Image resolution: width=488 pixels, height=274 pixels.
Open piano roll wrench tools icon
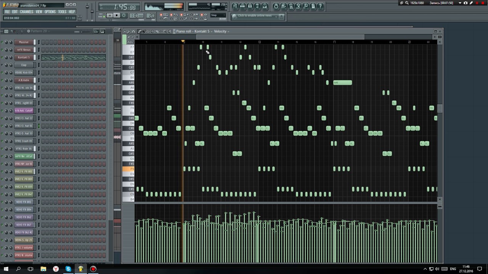[x=129, y=31]
